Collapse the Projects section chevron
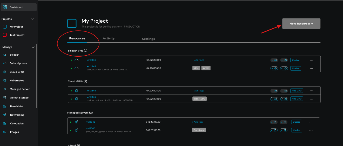The image size is (343, 146). (x=32, y=19)
